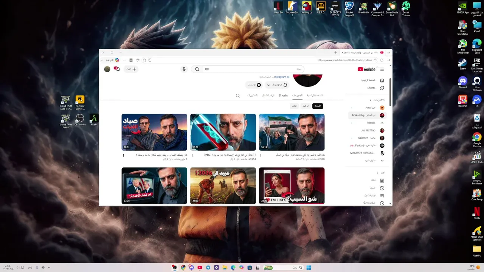Image resolution: width=484 pixels, height=272 pixels.
Task: Open the 1M LIKES video thumbnail
Action: coord(292,186)
